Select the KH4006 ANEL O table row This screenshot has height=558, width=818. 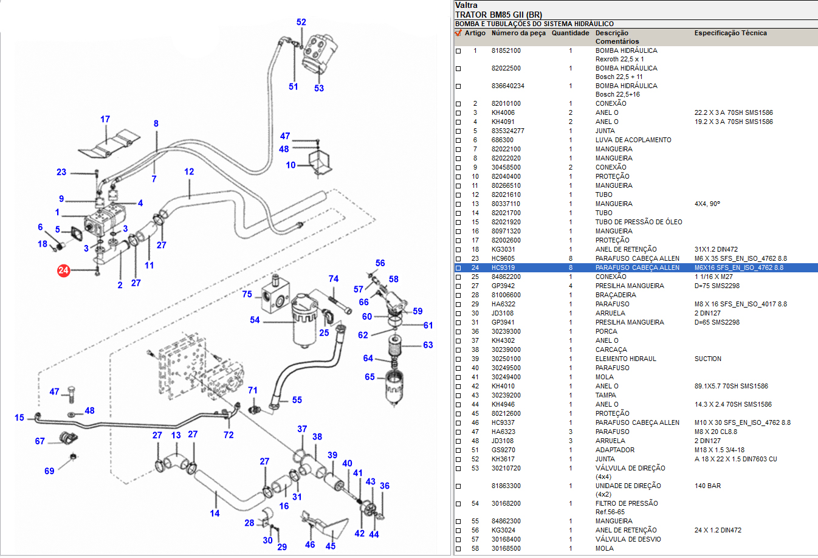point(608,112)
